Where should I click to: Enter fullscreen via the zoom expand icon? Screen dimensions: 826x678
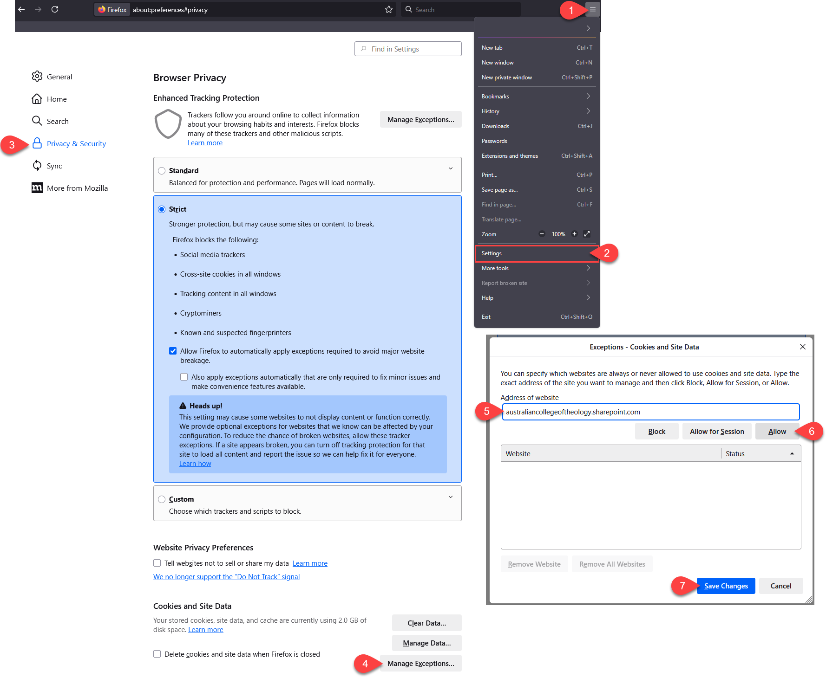click(587, 234)
